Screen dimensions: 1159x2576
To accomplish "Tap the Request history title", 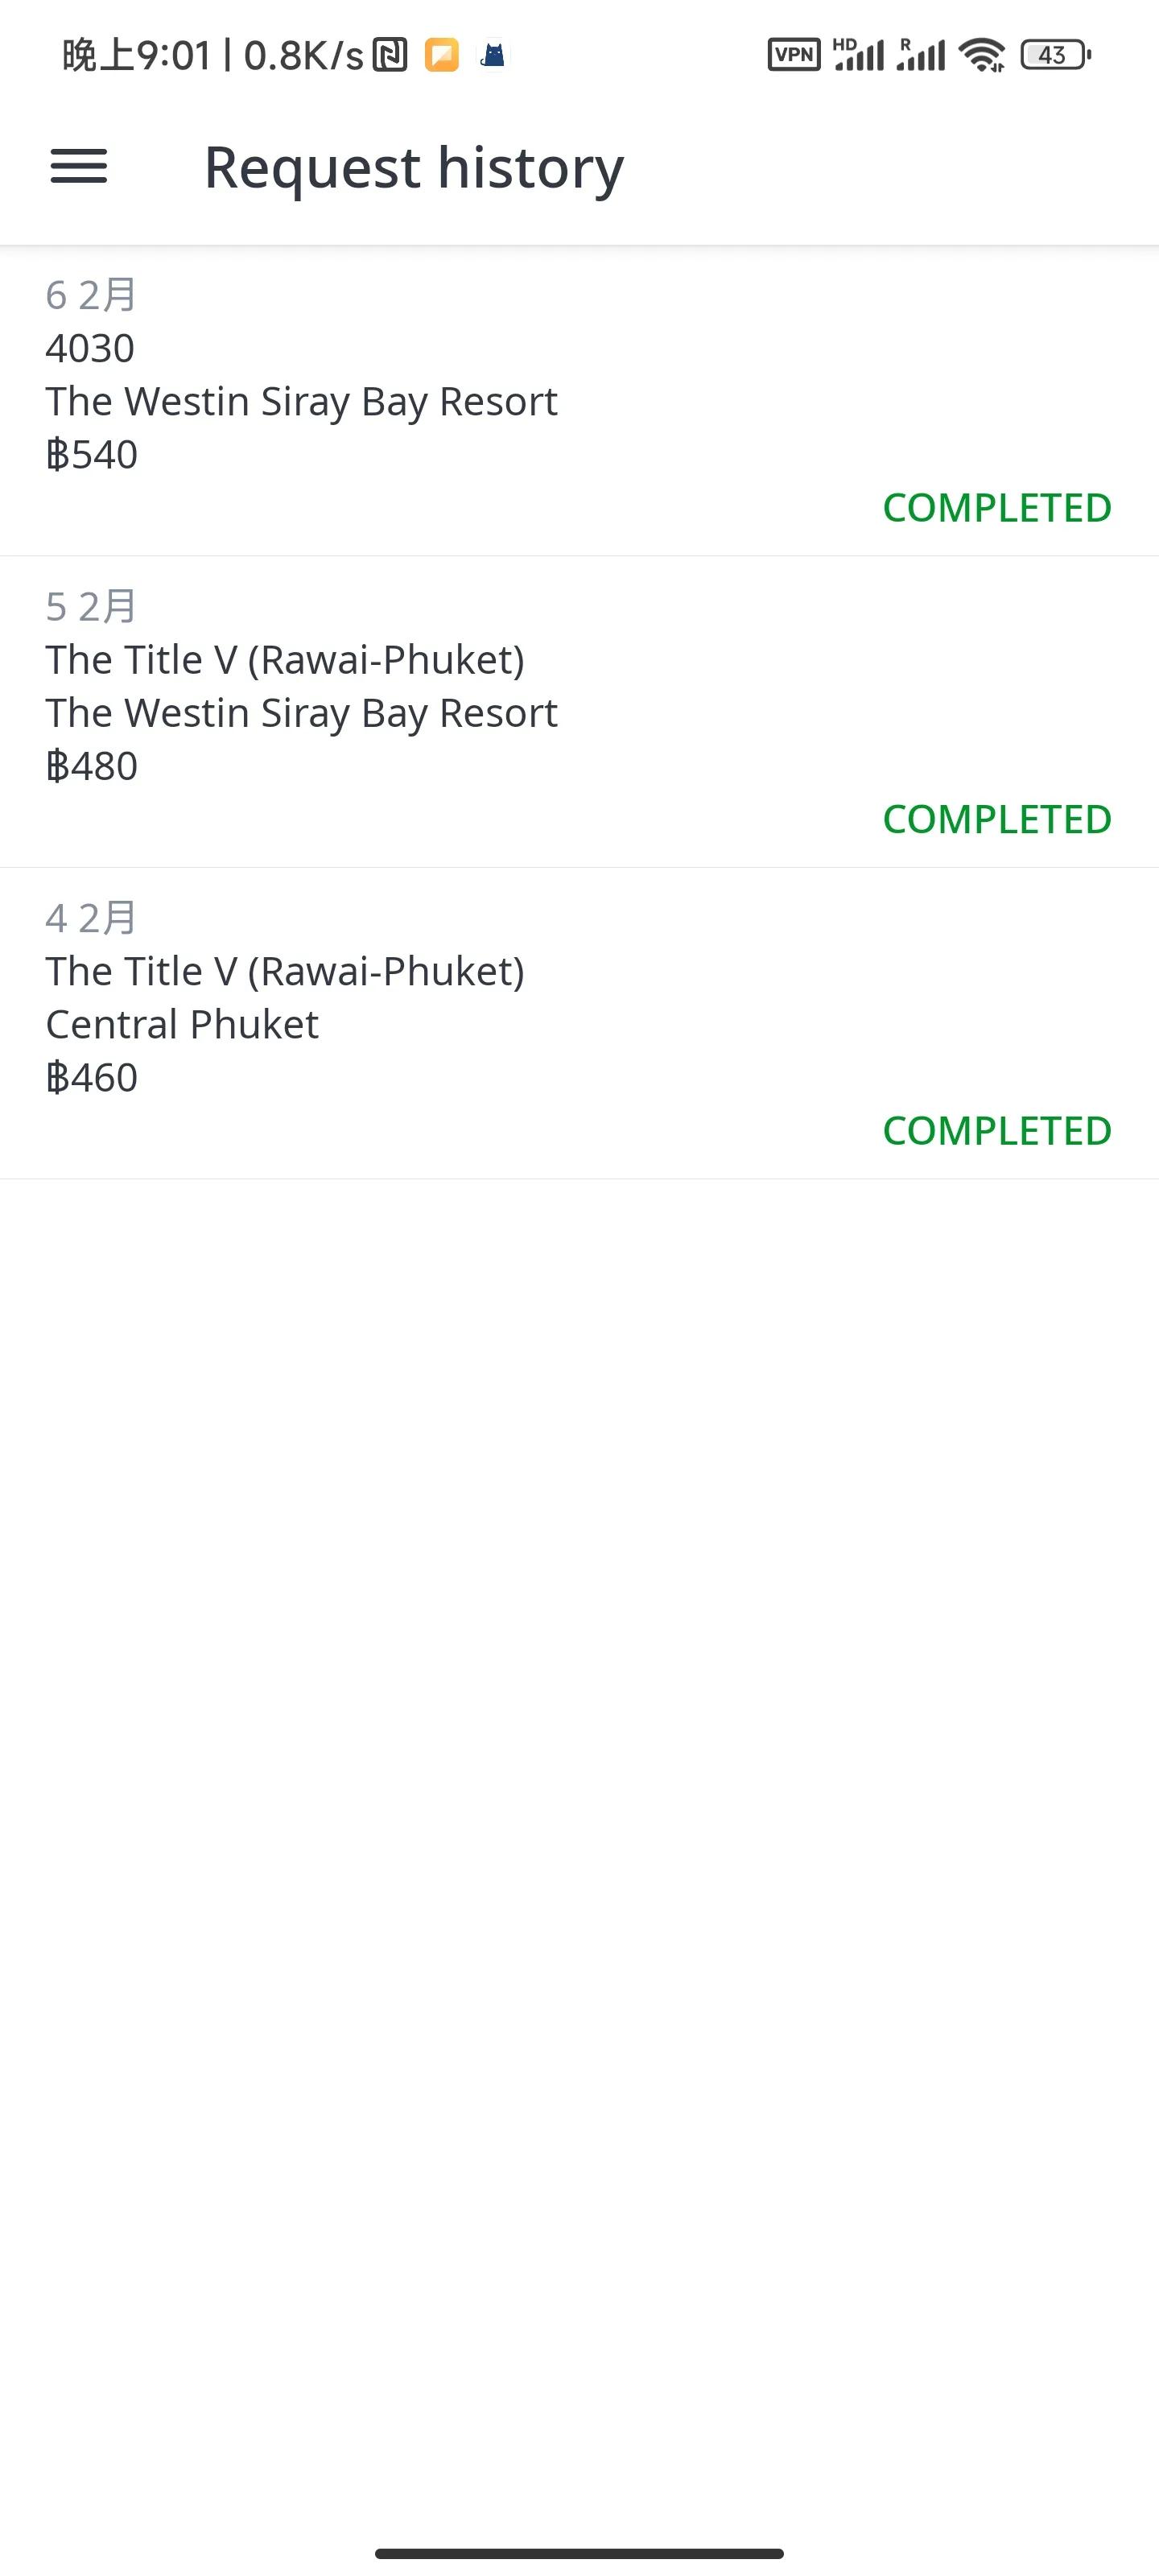I will (x=414, y=167).
